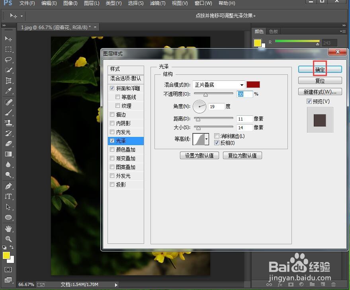Change screen mode icon
The height and width of the screenshot is (290, 350).
[x=8, y=280]
